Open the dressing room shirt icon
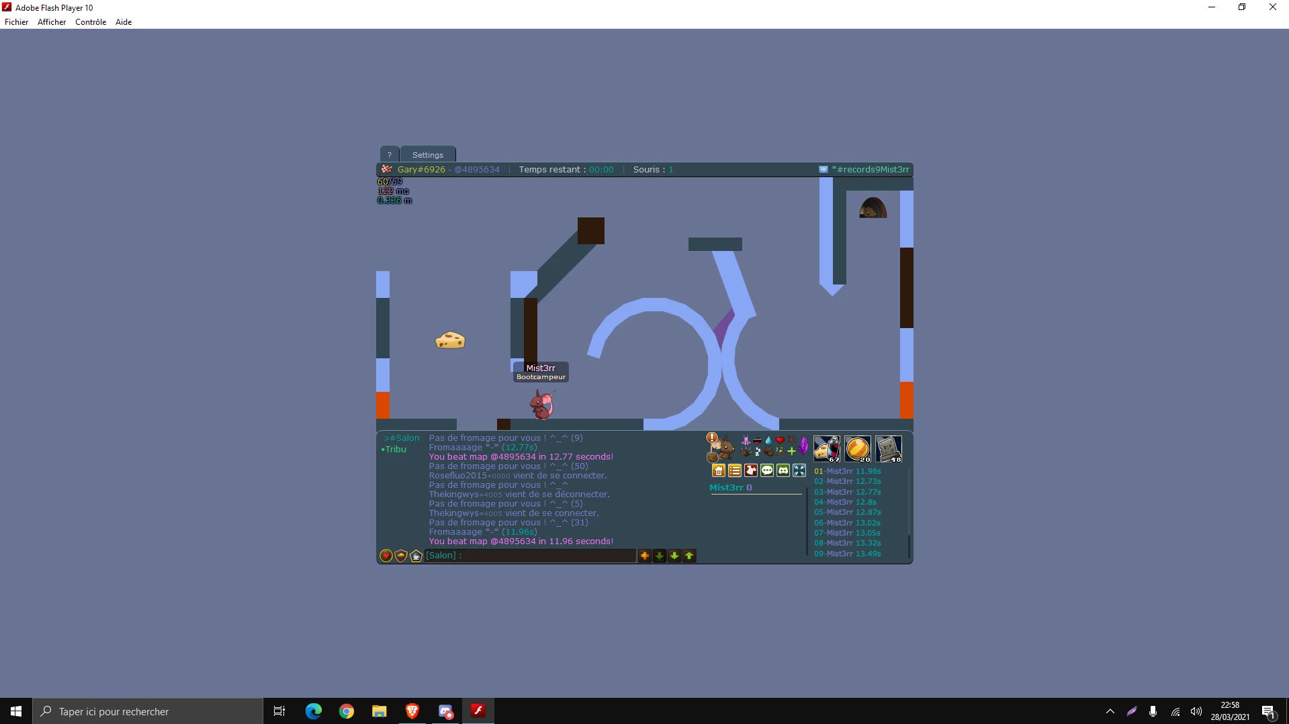 tap(751, 470)
